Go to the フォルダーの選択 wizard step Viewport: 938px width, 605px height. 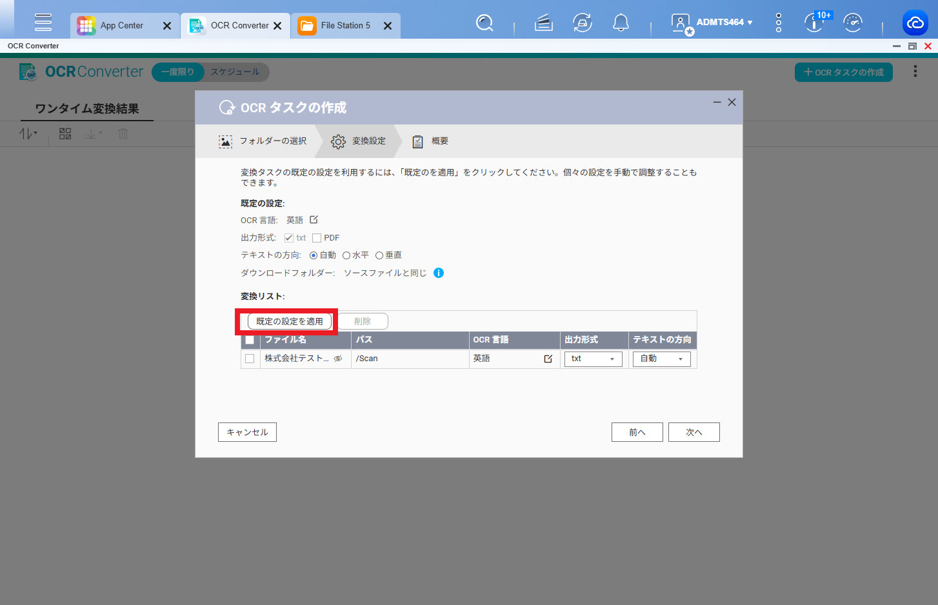point(263,141)
